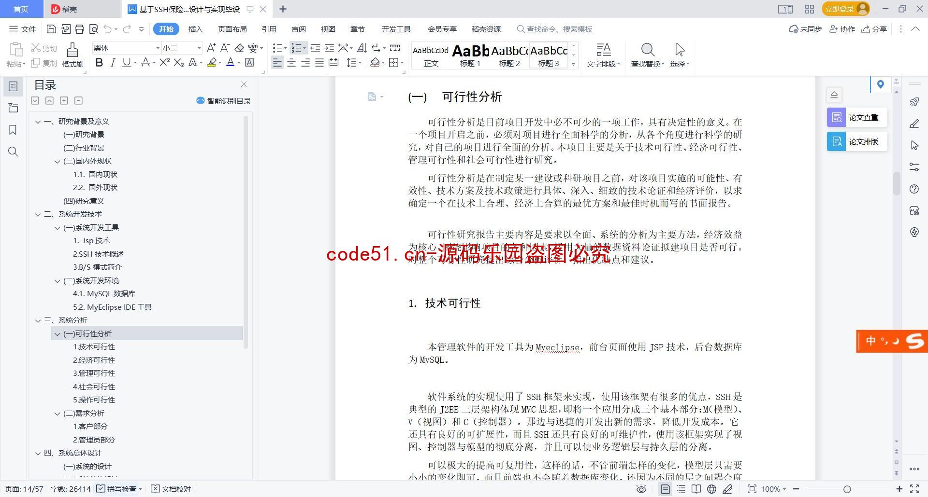The width and height of the screenshot is (928, 497).
Task: Click 论文查重 button
Action: [857, 117]
